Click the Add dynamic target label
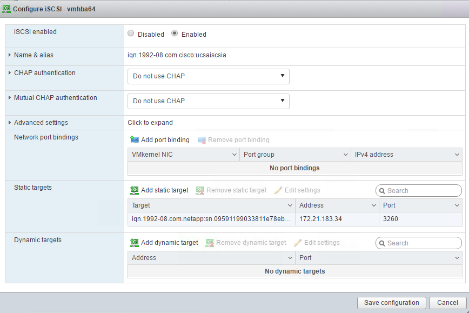 [169, 243]
